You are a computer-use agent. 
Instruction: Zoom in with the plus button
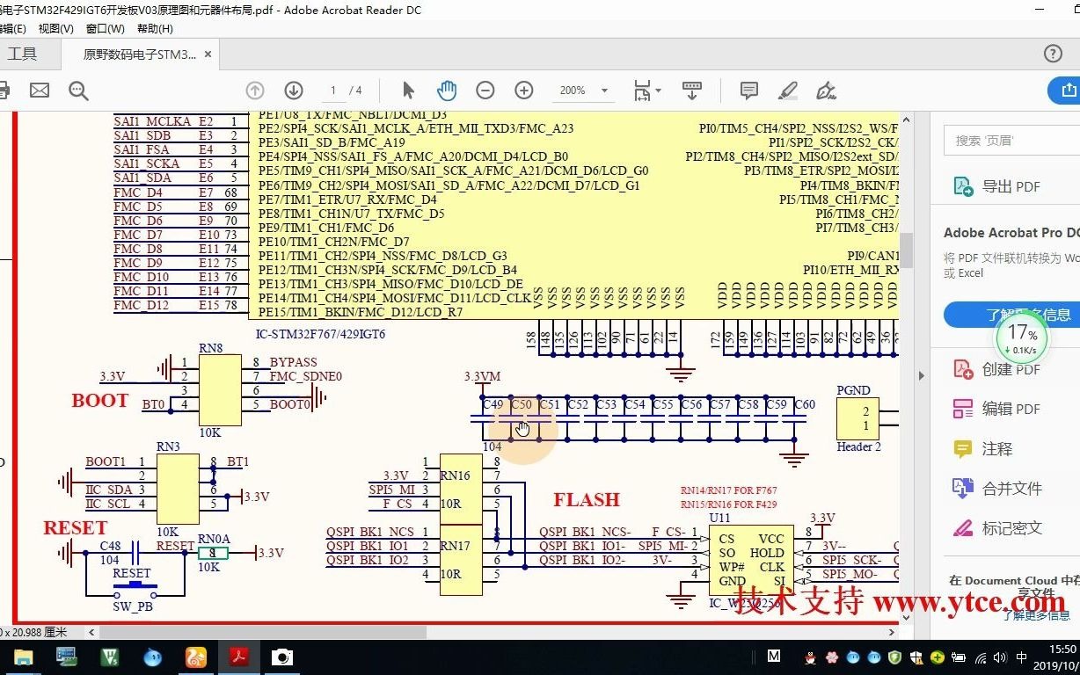click(523, 90)
